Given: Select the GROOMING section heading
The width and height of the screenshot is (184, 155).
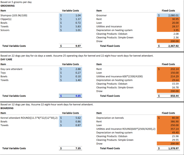Looking at the screenshot, I should [8, 6].
